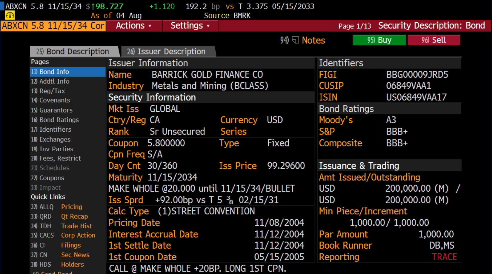Viewport: 492px width, 274px height.
Task: Click the issuer name BARRICK GOLD FINANCE CO
Action: pos(207,74)
